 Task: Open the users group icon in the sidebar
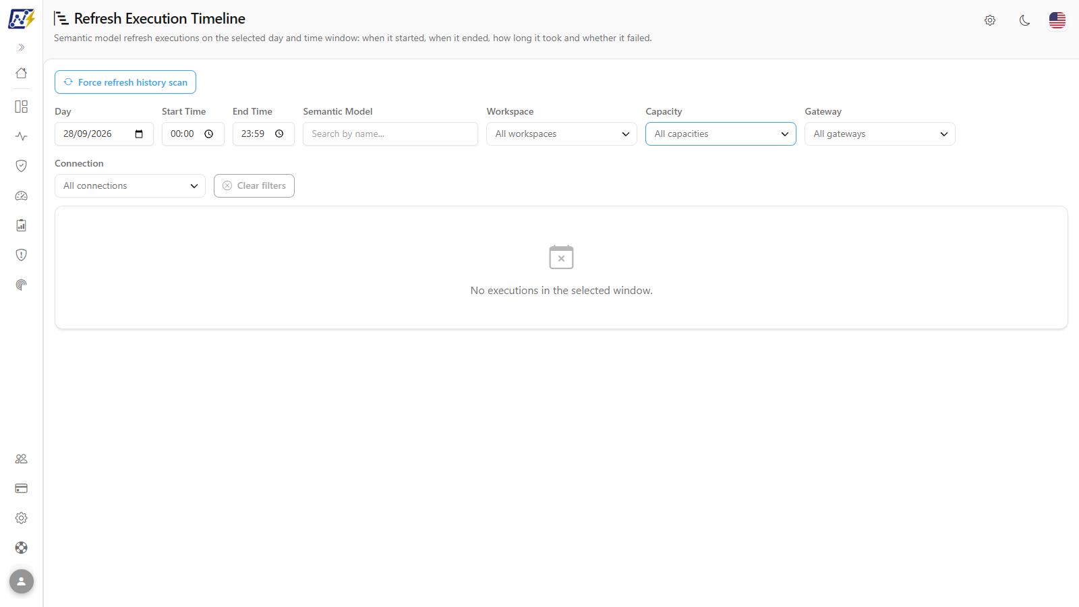point(22,459)
